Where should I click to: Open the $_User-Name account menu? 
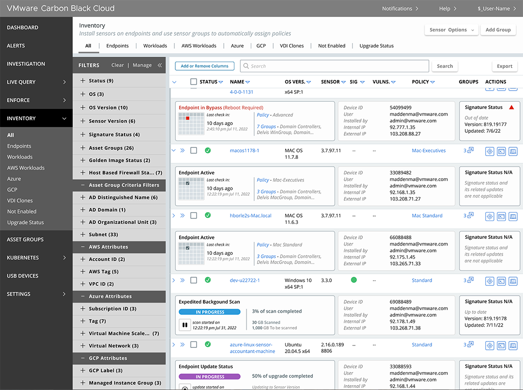coord(497,9)
